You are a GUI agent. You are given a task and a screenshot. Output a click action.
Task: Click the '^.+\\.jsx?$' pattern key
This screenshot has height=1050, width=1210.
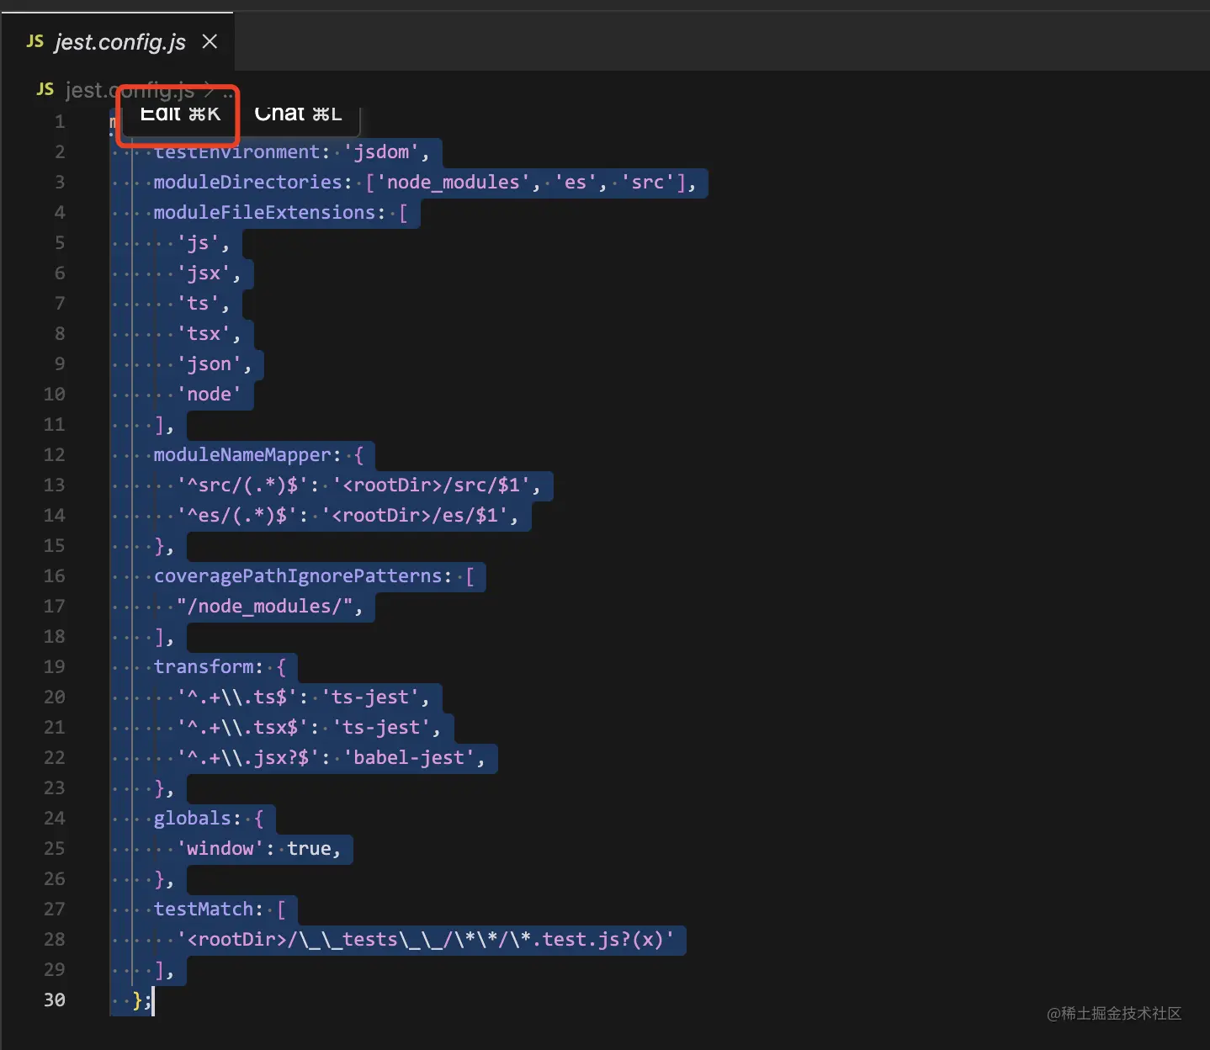point(248,757)
